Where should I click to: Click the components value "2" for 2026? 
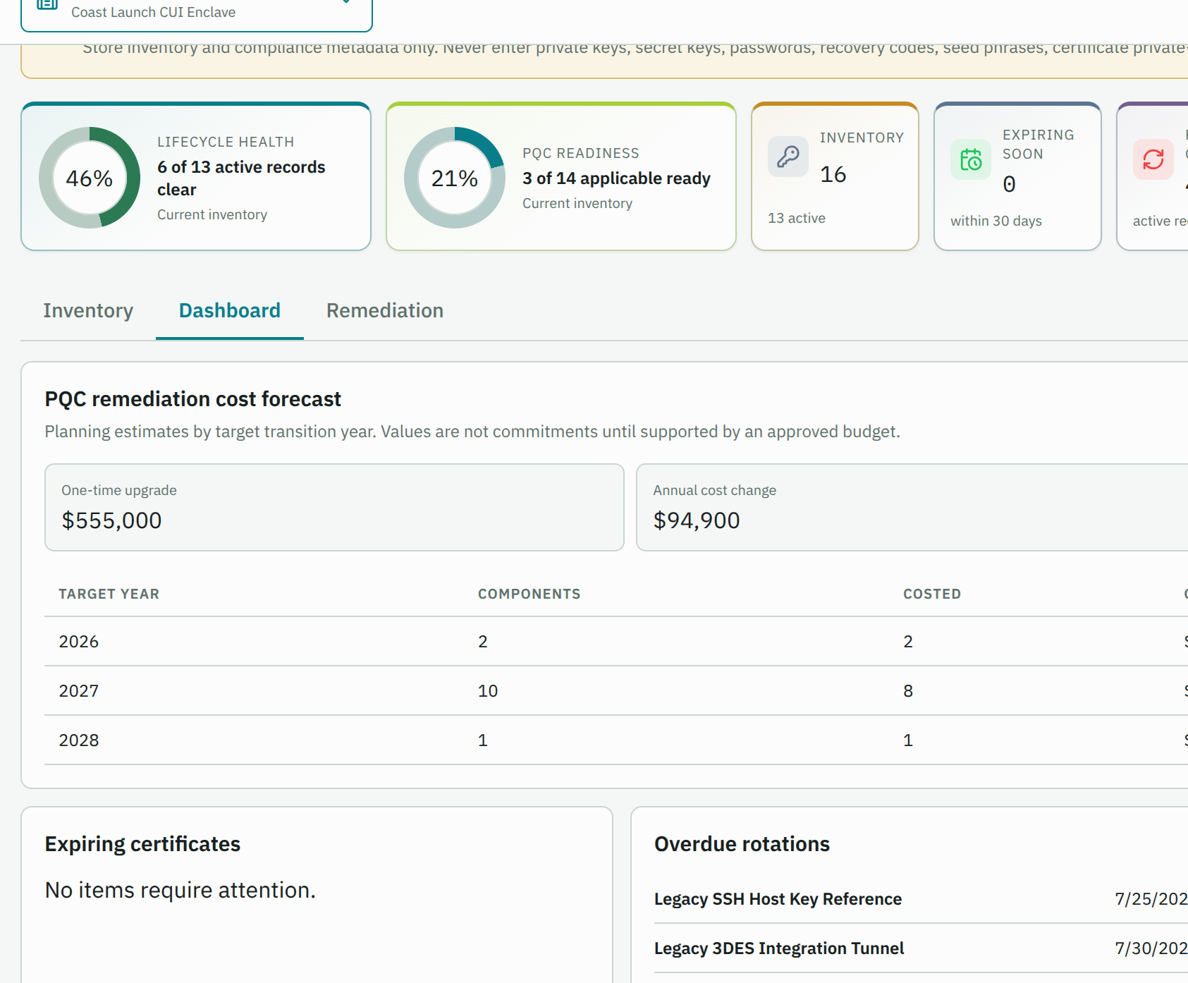coord(483,641)
